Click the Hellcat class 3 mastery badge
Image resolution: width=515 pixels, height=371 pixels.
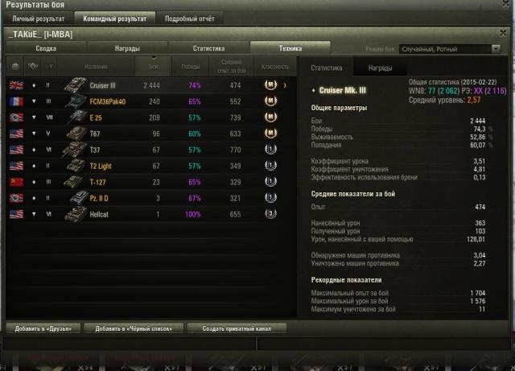click(x=270, y=213)
